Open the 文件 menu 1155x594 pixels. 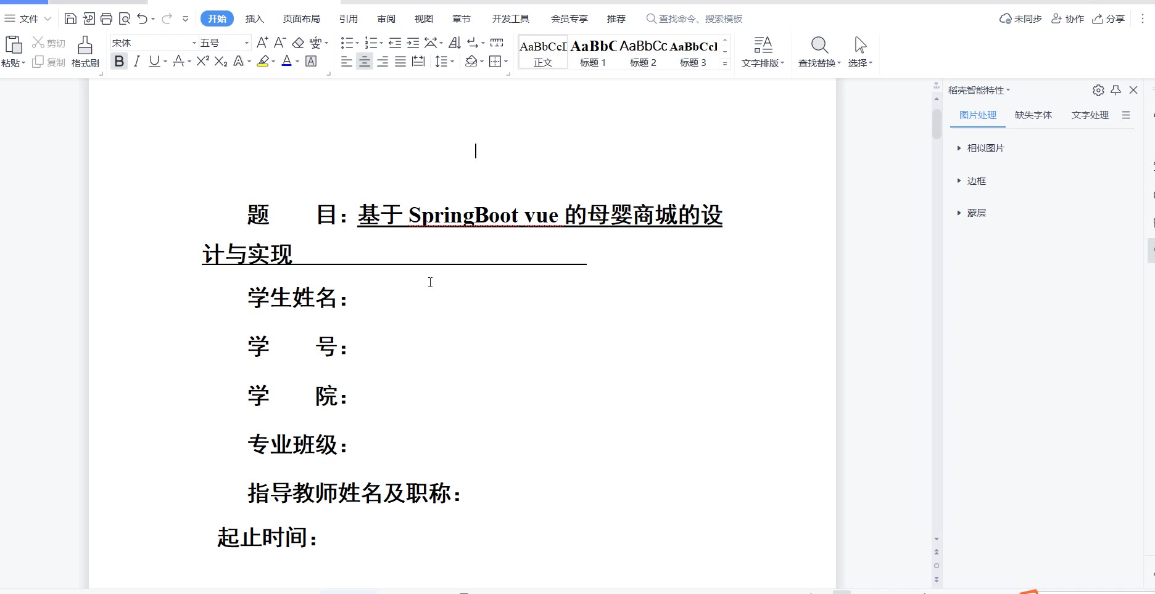(x=28, y=18)
